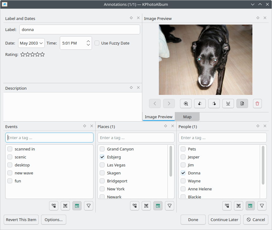This screenshot has height=230, width=272.
Task: Close the Label and Dates panel
Action: tap(138, 18)
